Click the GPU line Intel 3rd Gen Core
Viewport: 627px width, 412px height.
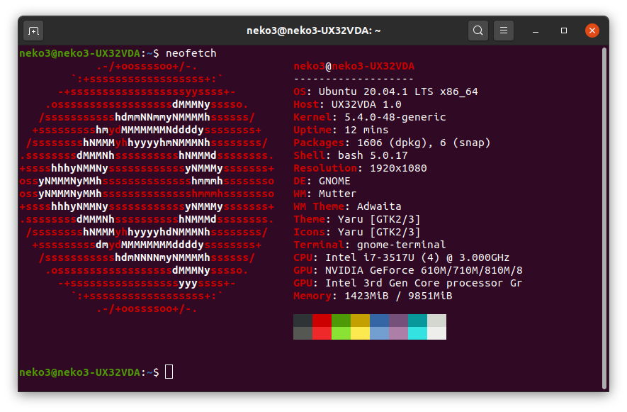tap(408, 284)
